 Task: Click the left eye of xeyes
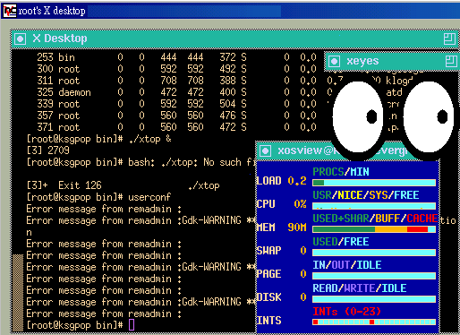(358, 117)
